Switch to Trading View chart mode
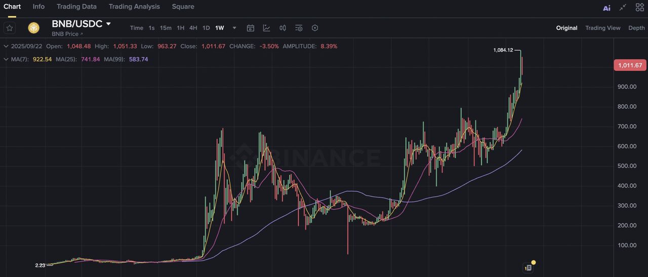The height and width of the screenshot is (277, 648). (602, 28)
